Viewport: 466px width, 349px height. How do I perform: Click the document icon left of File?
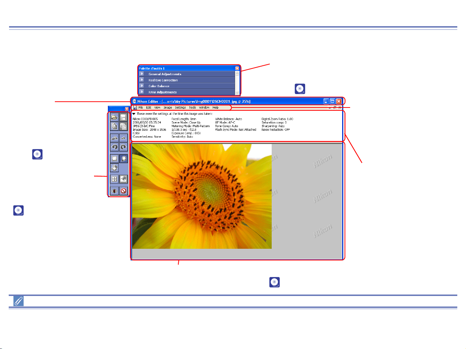coord(135,107)
